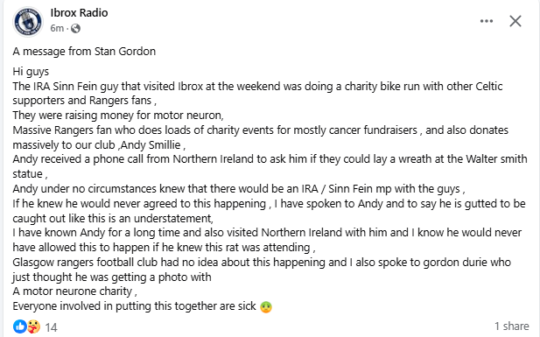Click the 'Hi guys' greeting text
Screen dimensions: 540x337
point(31,72)
